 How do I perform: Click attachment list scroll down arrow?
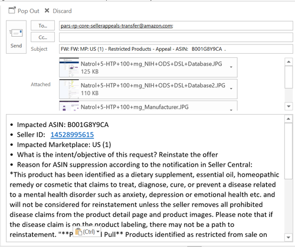(289, 106)
